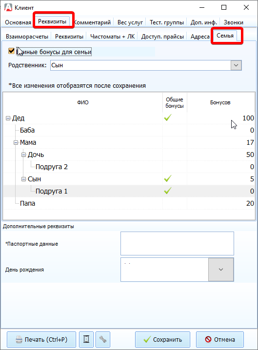Click the green checkmark in Подруга 1 row
This screenshot has height=350, width=258.
tap(168, 191)
